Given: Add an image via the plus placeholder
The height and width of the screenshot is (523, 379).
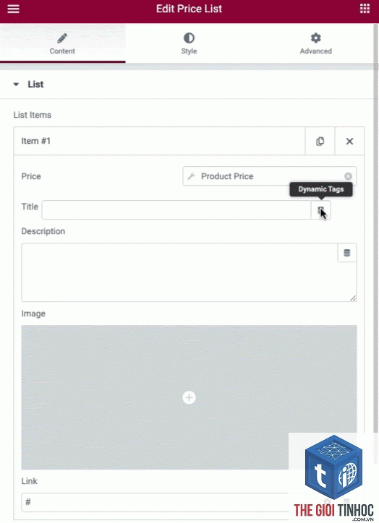Looking at the screenshot, I should click(189, 397).
